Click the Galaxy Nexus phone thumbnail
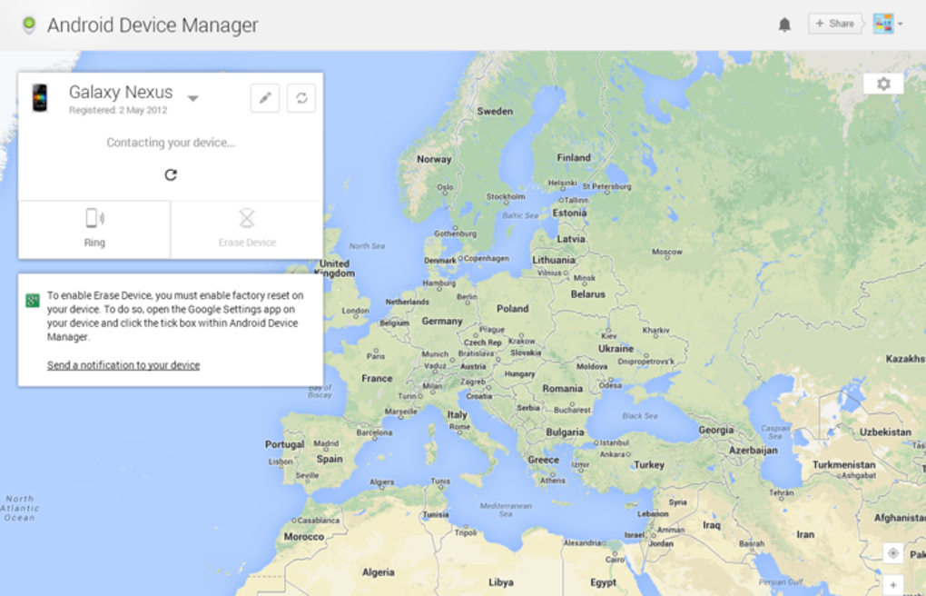The width and height of the screenshot is (926, 596). 40,97
